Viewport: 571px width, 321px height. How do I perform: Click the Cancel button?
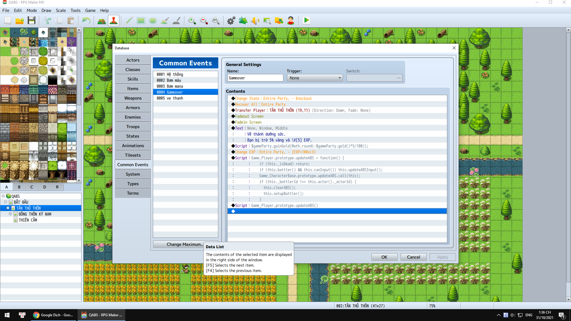coord(413,257)
